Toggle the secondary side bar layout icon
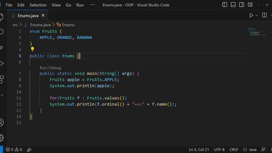The width and height of the screenshot is (272, 153). click(241, 5)
